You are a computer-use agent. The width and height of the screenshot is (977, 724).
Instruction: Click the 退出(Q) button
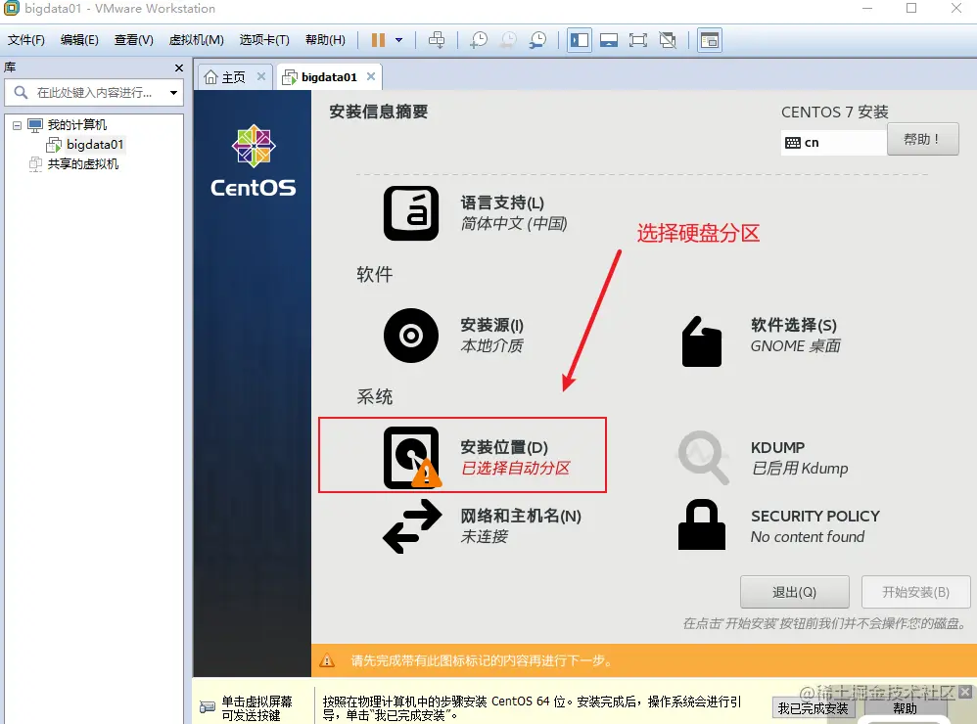click(x=795, y=592)
